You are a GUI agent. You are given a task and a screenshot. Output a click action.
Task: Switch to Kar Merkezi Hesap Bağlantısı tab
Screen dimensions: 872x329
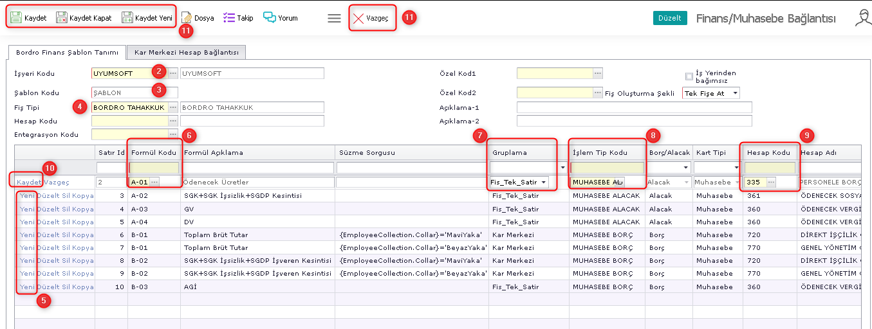(x=186, y=52)
